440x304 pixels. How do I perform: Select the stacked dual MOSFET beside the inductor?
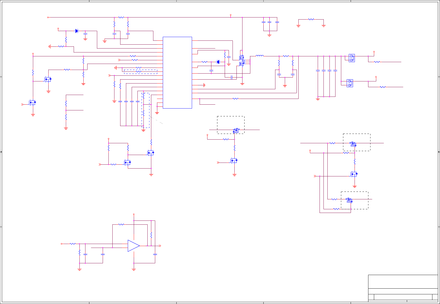pyautogui.click(x=242, y=60)
